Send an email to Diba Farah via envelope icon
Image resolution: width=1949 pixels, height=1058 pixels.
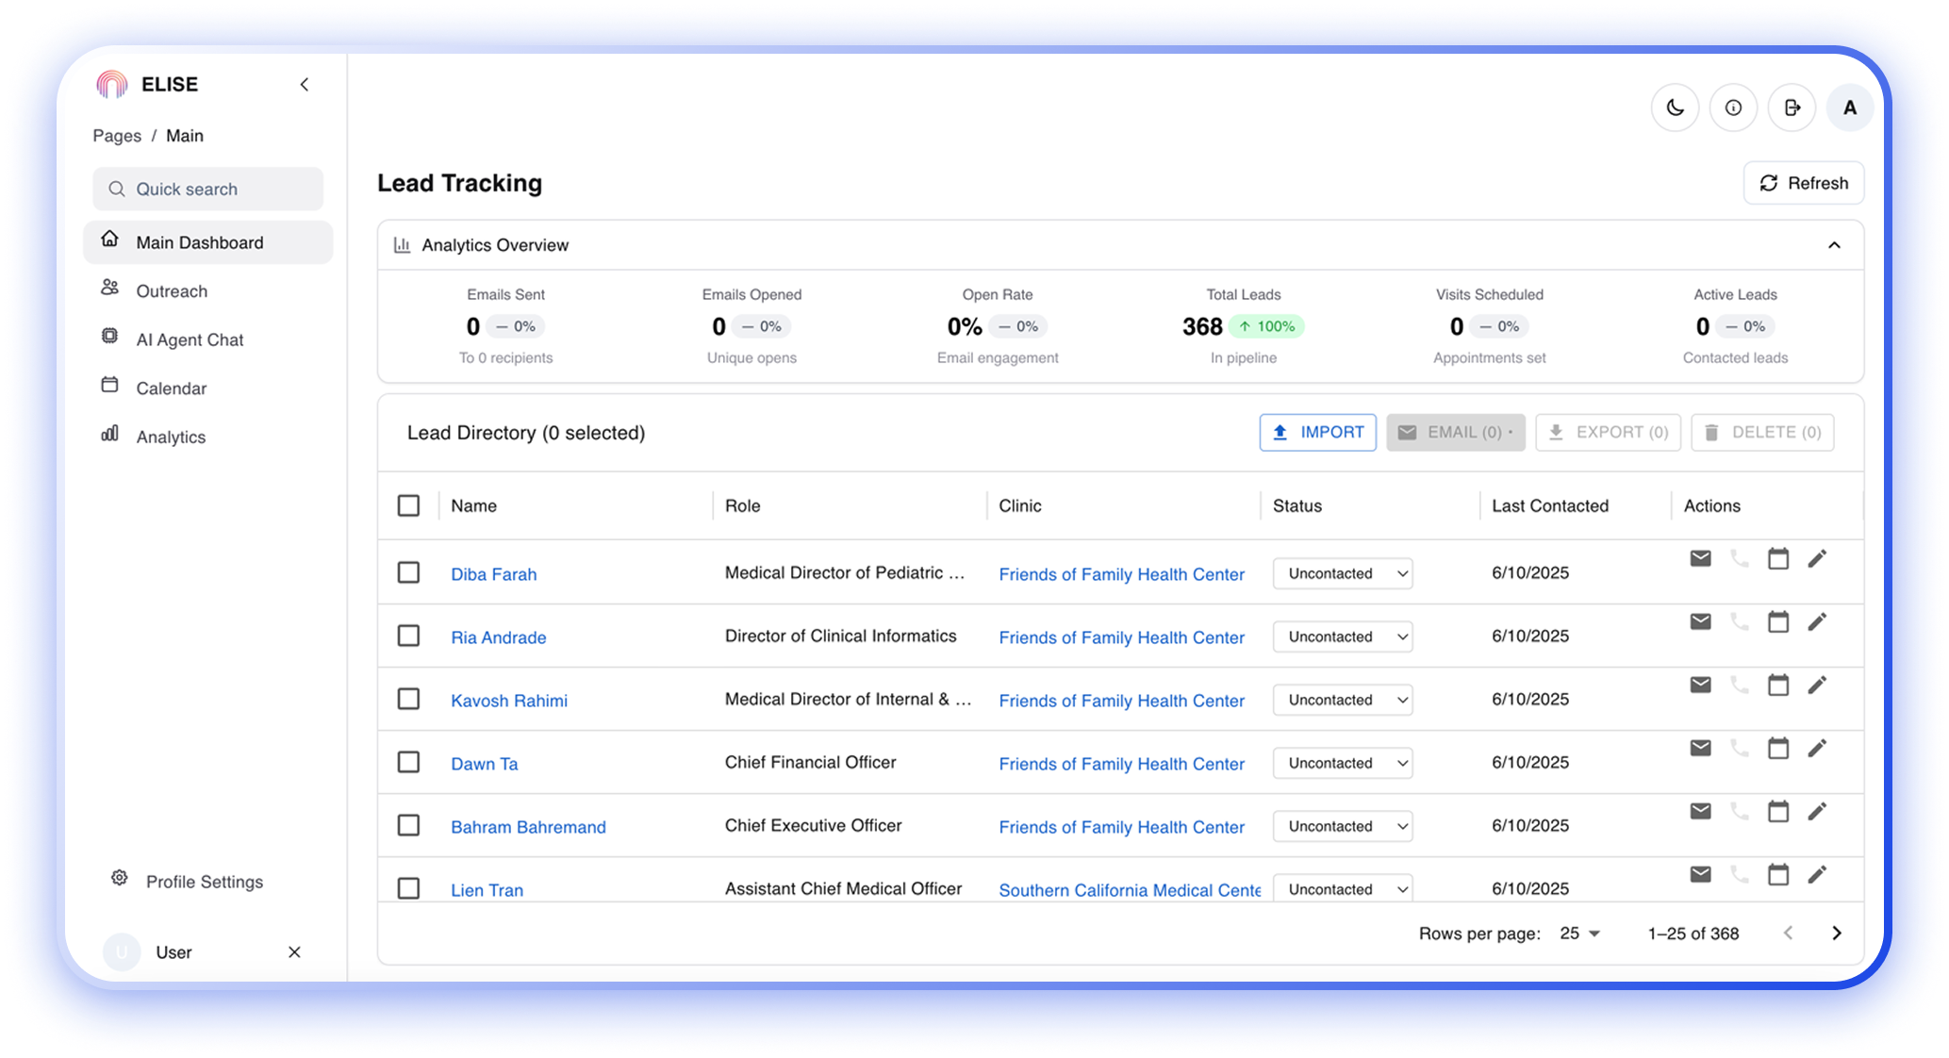tap(1700, 558)
